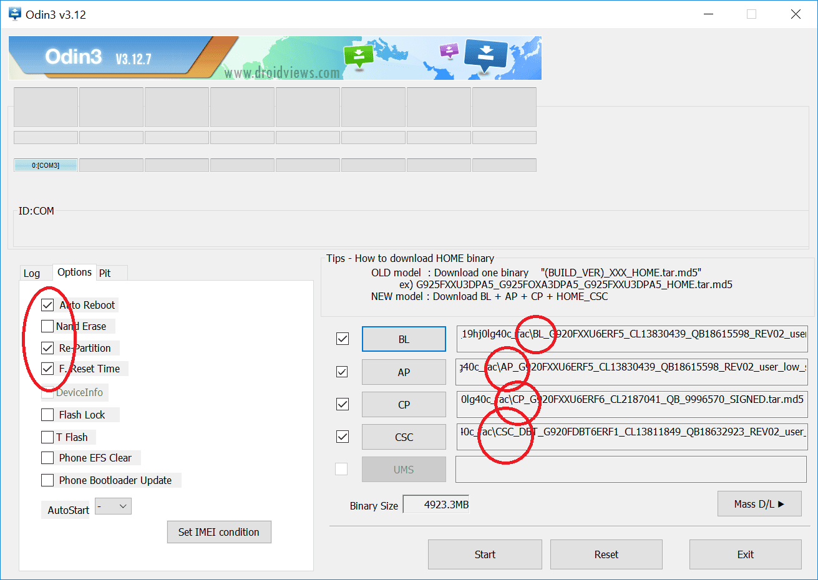Screen dimensions: 818x580
Task: Enable the Flash Lock checkbox
Action: [x=47, y=415]
